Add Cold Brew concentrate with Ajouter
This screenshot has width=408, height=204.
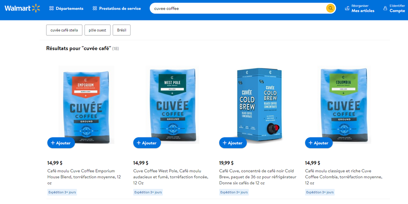pos(233,143)
